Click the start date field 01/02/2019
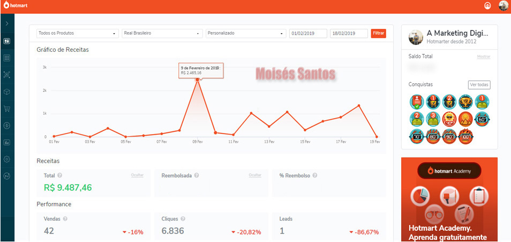Image resolution: width=511 pixels, height=242 pixels. (308, 33)
